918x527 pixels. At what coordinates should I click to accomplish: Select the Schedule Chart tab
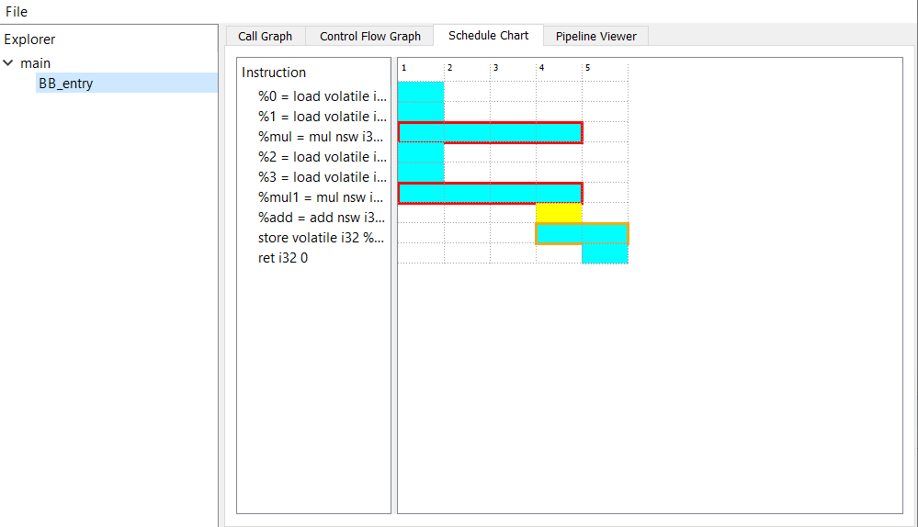488,35
